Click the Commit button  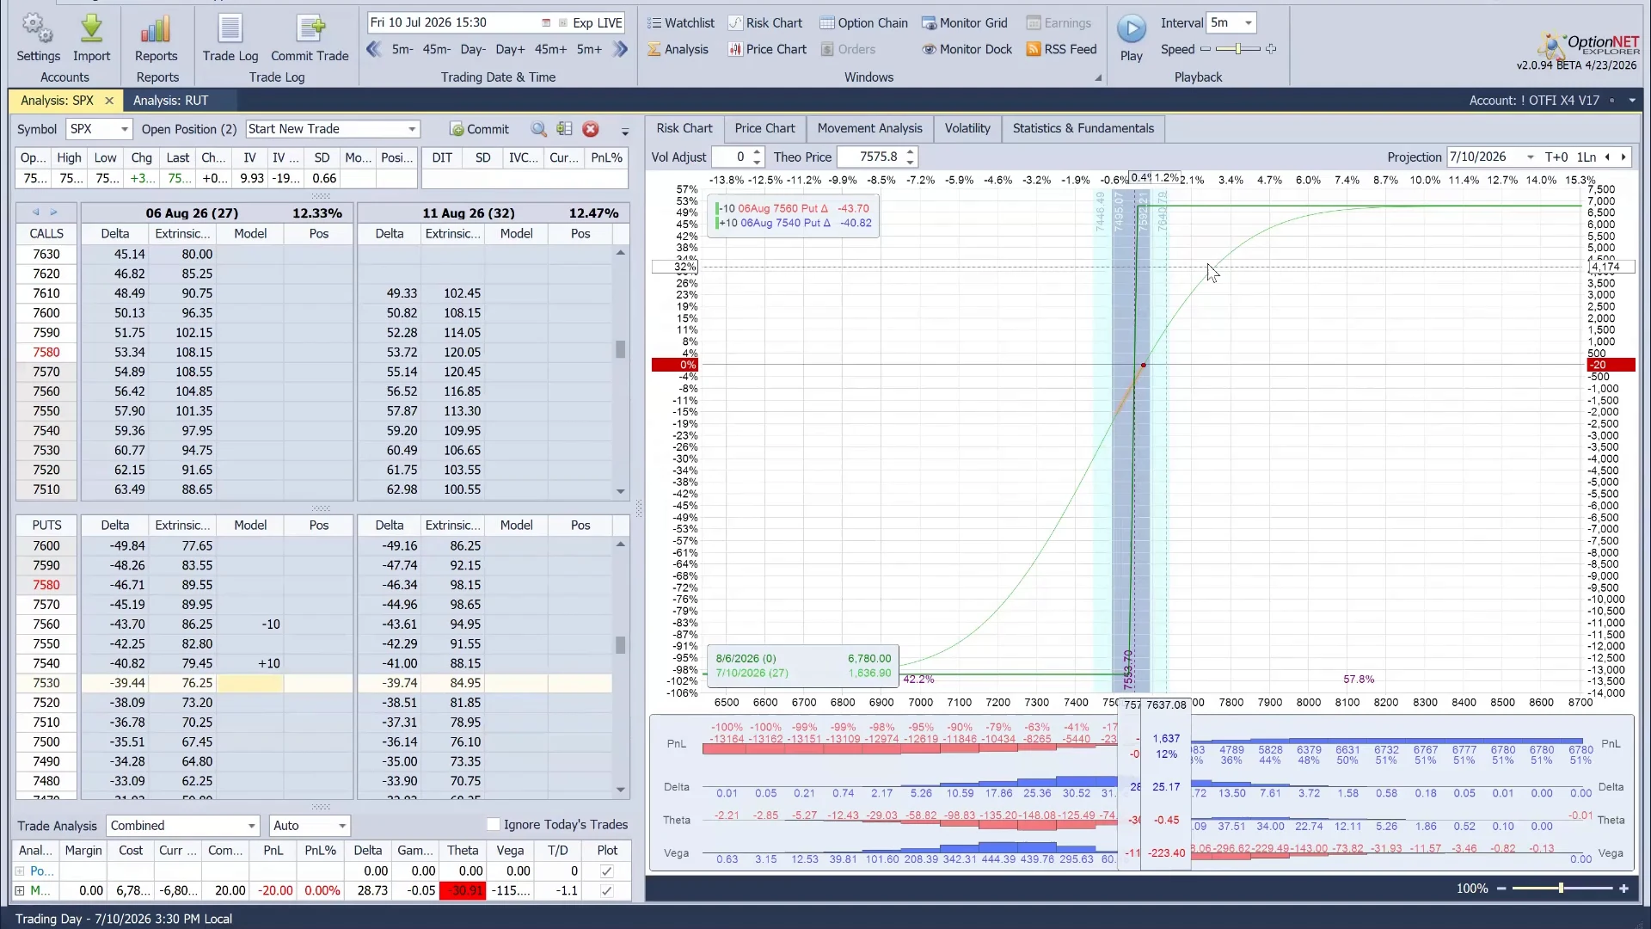pyautogui.click(x=480, y=129)
